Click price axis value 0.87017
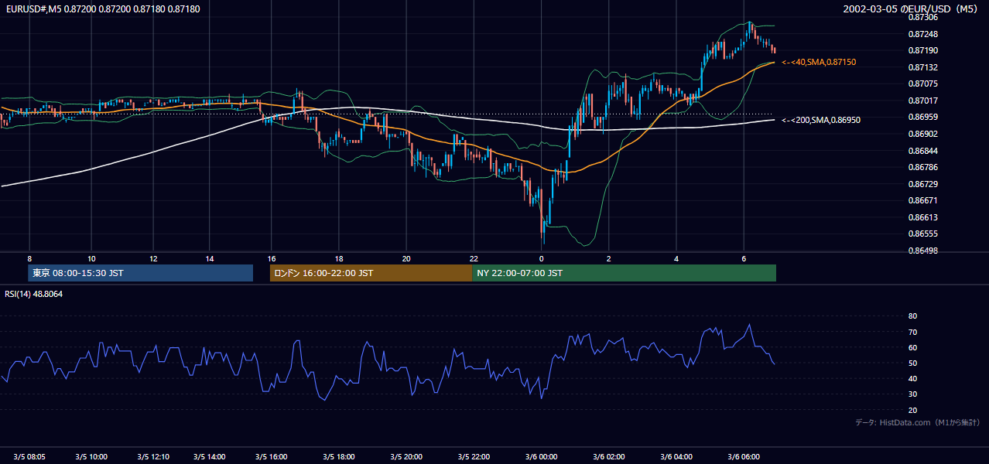This screenshot has height=464, width=989. click(922, 101)
